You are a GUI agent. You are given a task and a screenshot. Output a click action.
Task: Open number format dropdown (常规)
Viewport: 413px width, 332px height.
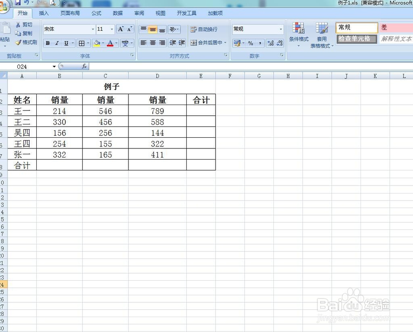click(x=281, y=29)
